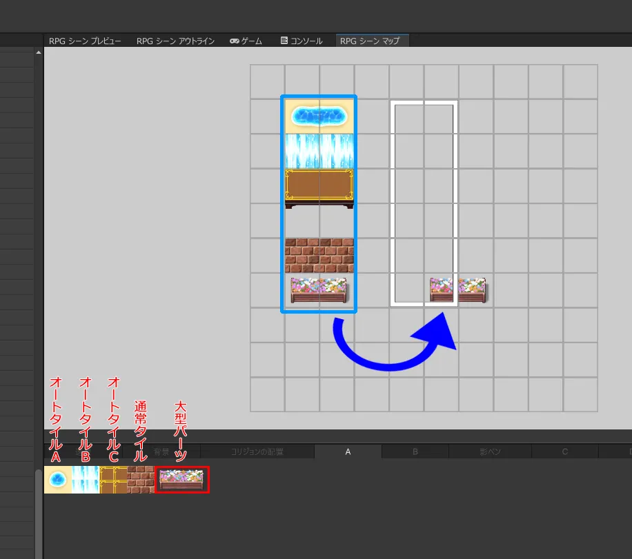Click the brick wall placed on the map

tap(319, 255)
